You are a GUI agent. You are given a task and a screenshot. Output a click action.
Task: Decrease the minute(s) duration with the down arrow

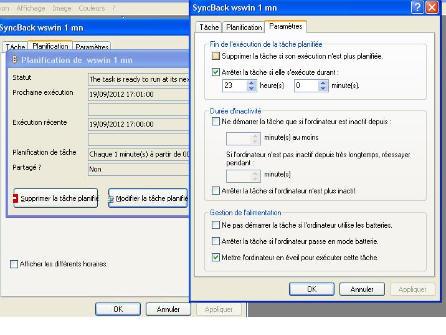point(323,89)
